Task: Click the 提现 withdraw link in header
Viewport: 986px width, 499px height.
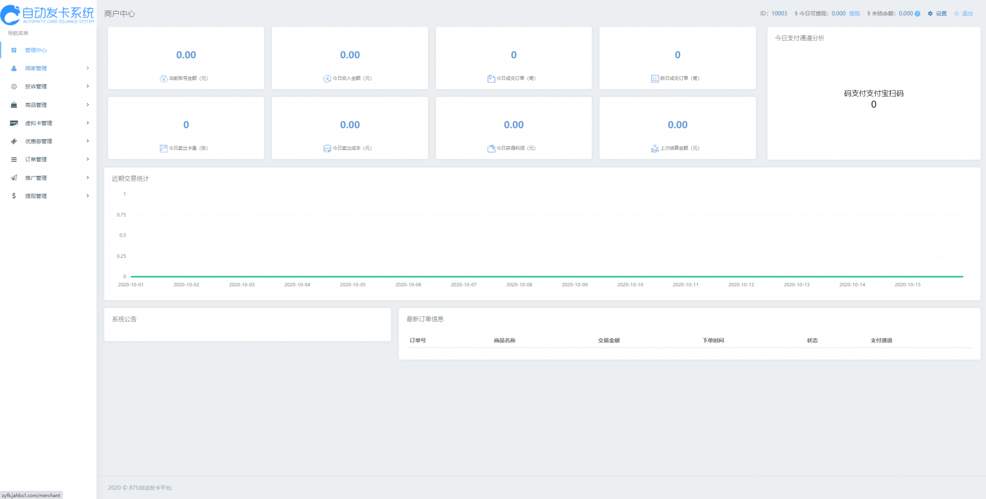Action: 854,13
